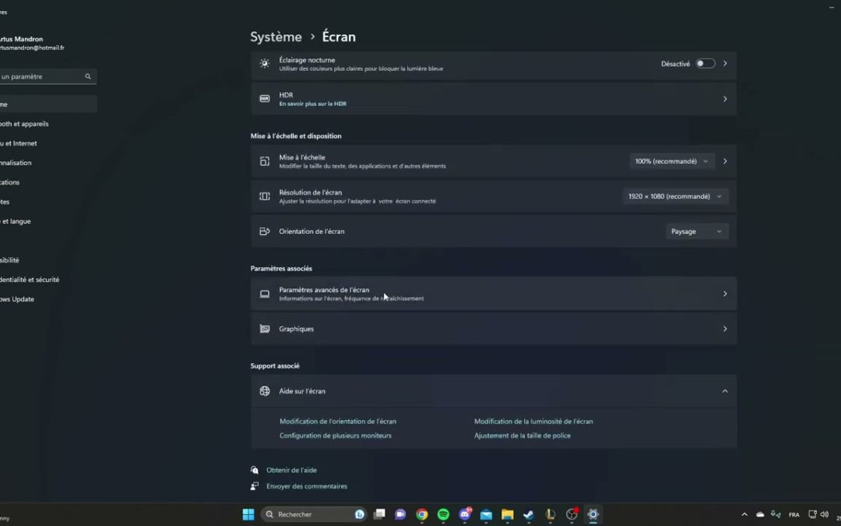Click the taskbar Rechercher search box
The height and width of the screenshot is (526, 841).
click(314, 515)
